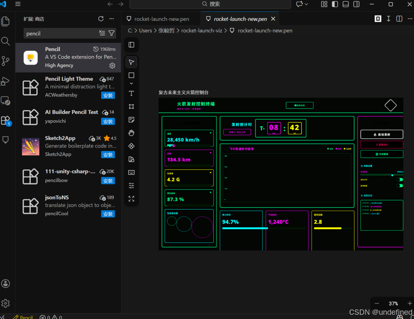Install the 111-unity-csharp extension
Screen dimensions: 414x319
click(108, 181)
